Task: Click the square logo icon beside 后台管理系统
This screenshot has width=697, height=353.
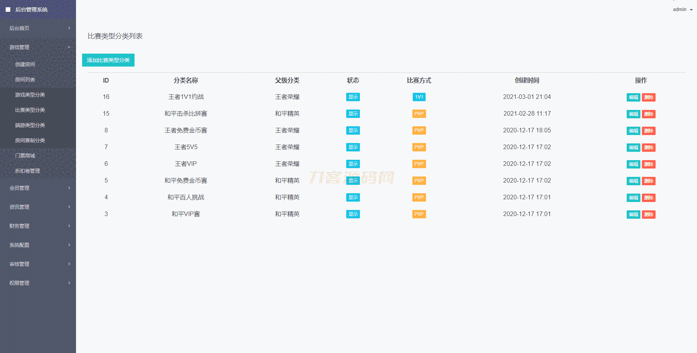Action: [x=8, y=9]
